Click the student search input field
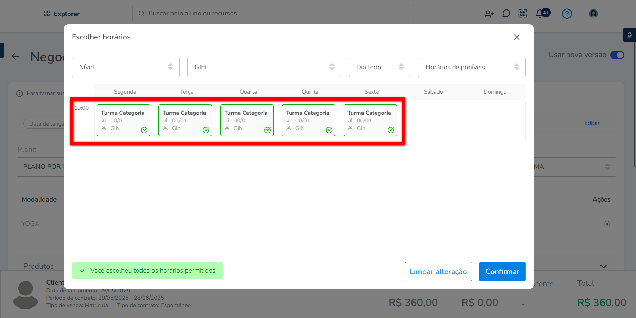 click(273, 14)
